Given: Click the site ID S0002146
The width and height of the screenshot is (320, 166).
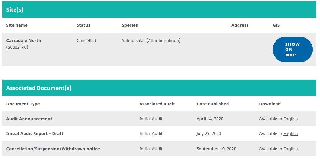Looking at the screenshot, I should coord(17,47).
